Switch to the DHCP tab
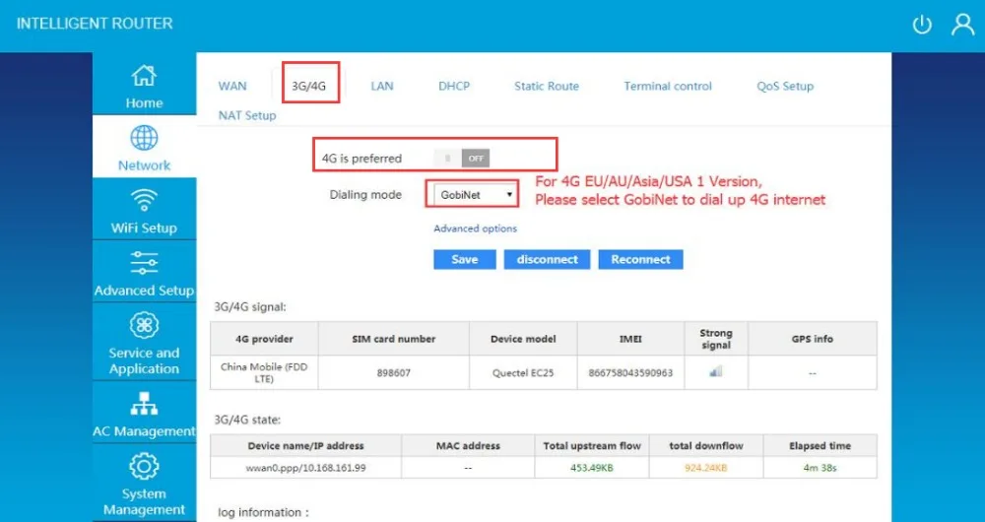 coord(454,86)
